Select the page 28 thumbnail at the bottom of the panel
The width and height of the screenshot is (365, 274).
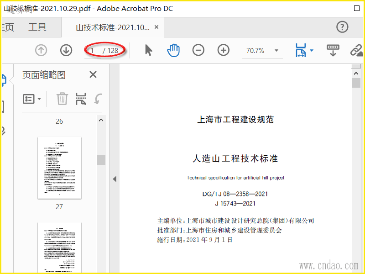coord(59,248)
